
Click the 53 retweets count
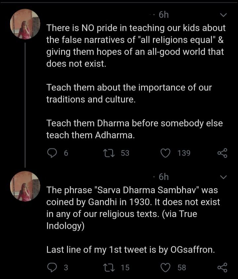(x=125, y=153)
